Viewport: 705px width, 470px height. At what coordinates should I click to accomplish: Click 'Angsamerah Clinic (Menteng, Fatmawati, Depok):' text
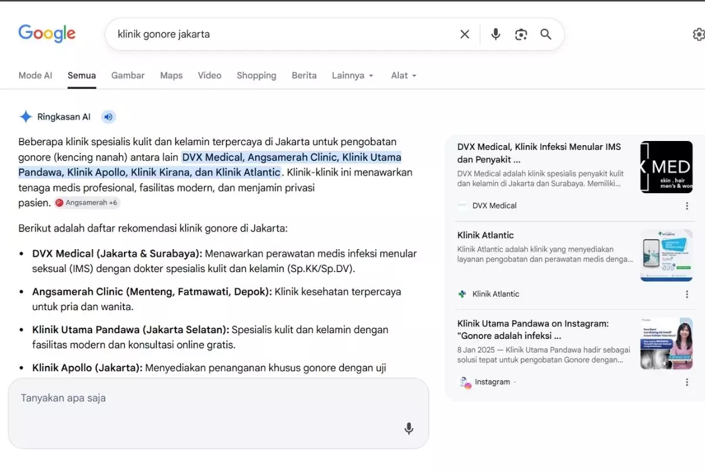152,291
